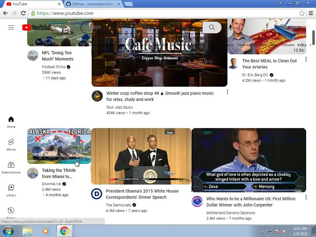Go to Football Films channel name
This screenshot has width=316, height=237.
click(54, 67)
